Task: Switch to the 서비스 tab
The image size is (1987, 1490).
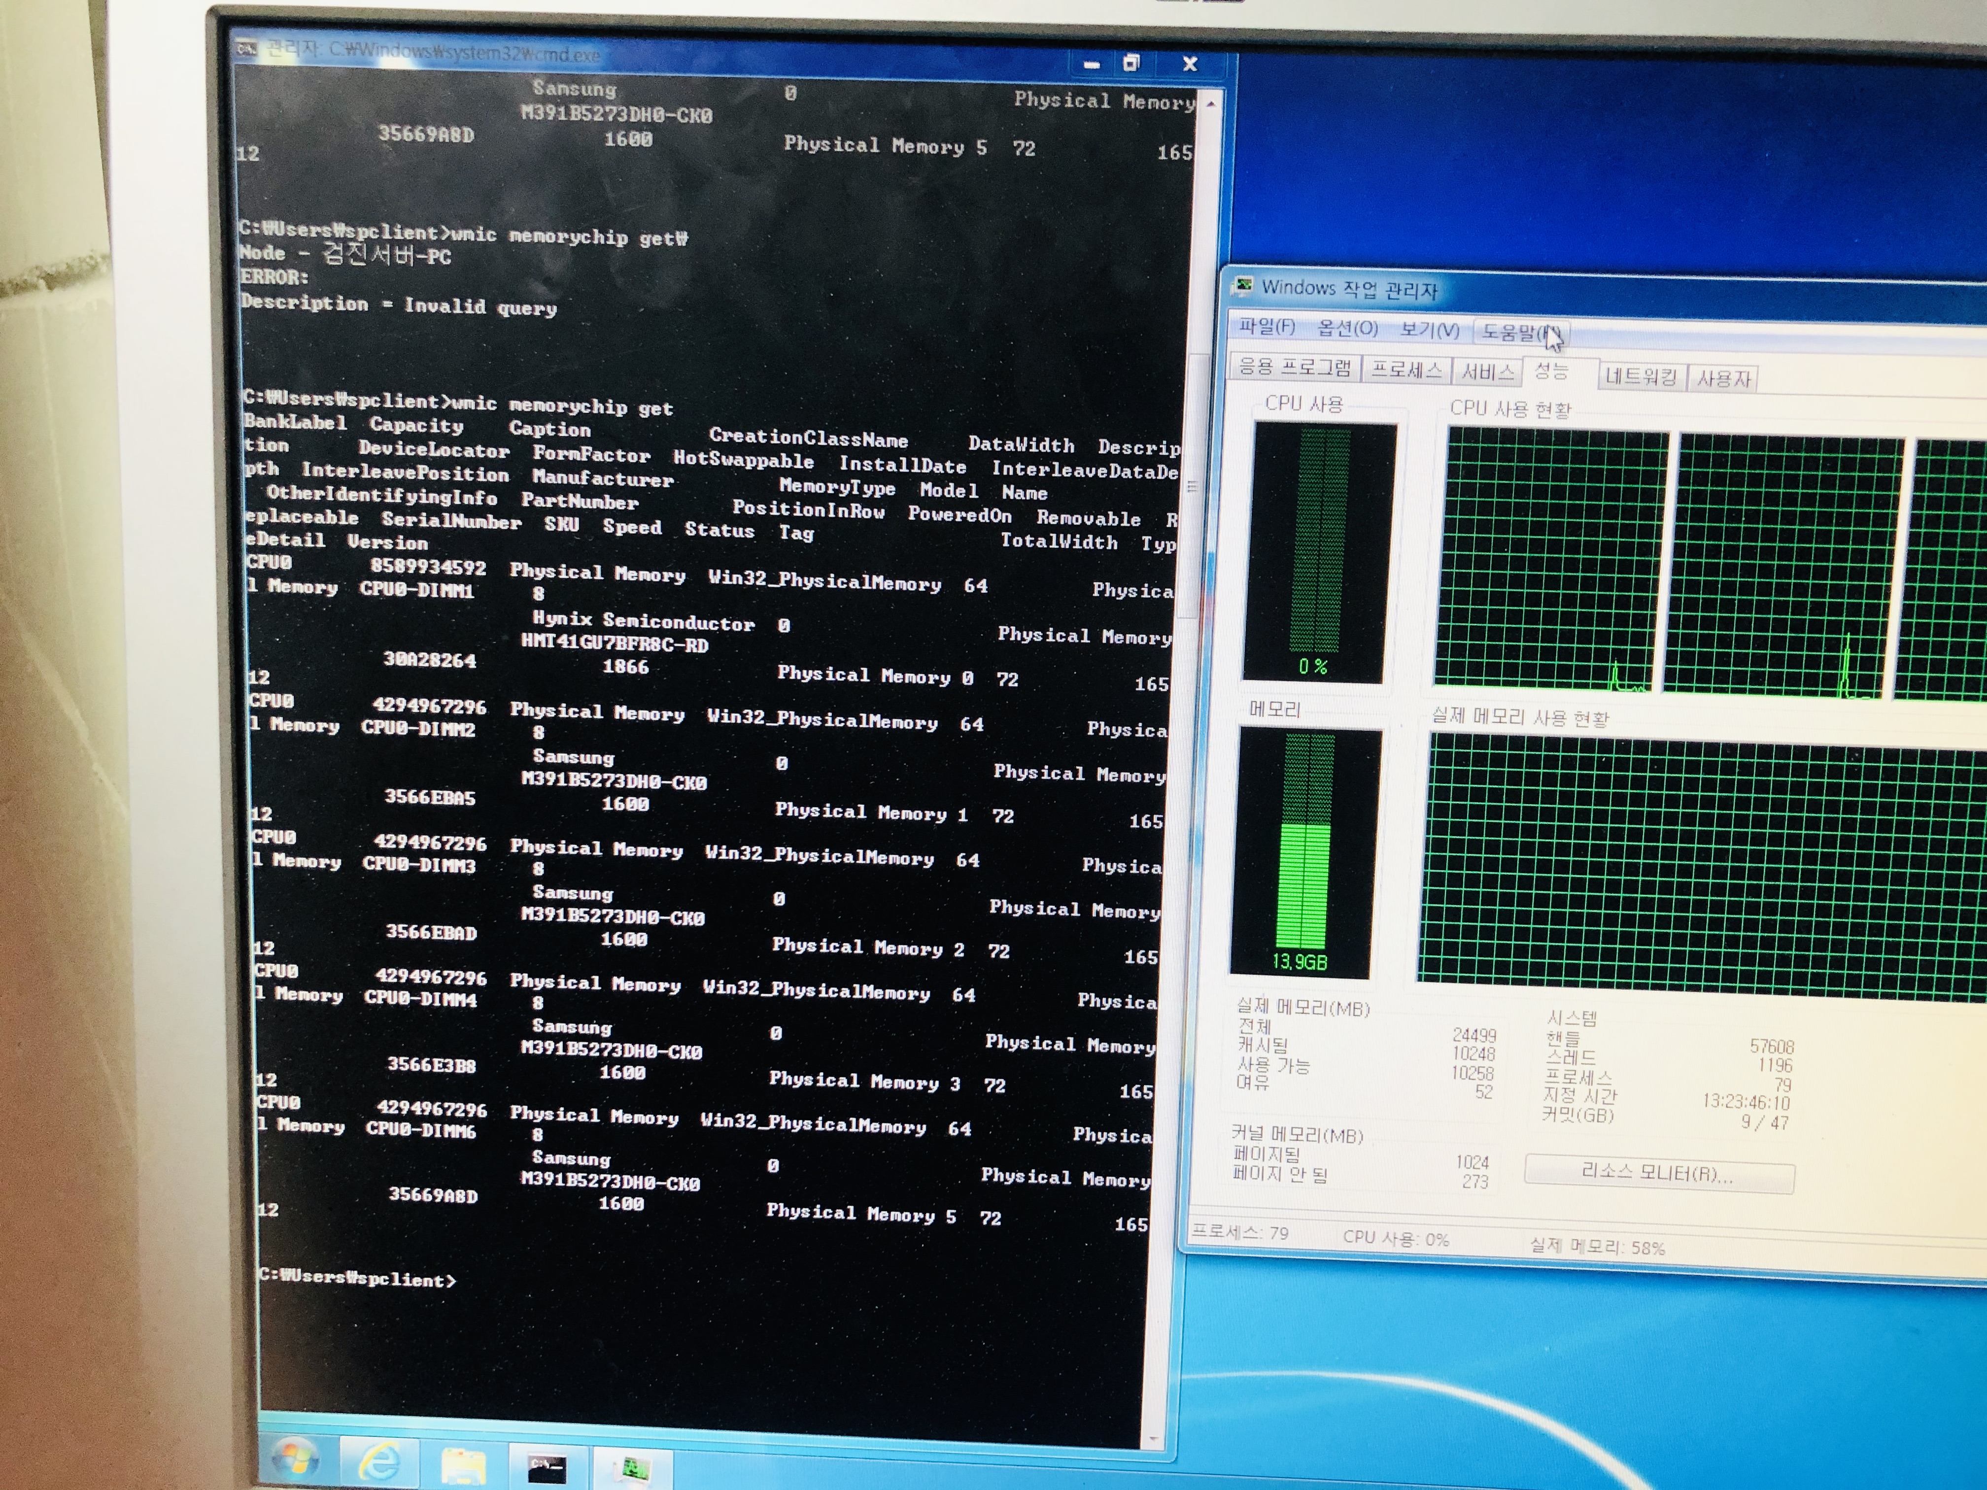Action: click(x=1487, y=372)
